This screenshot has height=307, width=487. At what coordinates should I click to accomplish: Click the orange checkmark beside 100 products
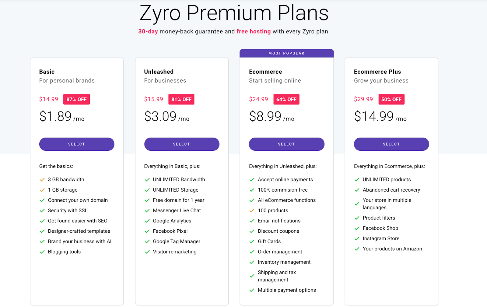click(252, 211)
